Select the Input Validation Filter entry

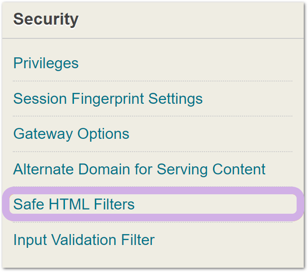click(84, 240)
